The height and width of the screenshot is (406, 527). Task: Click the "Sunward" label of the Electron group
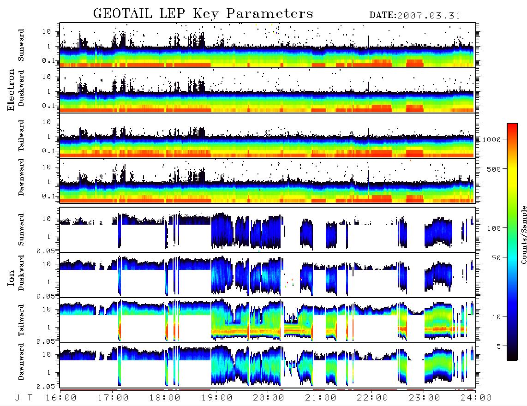(21, 45)
